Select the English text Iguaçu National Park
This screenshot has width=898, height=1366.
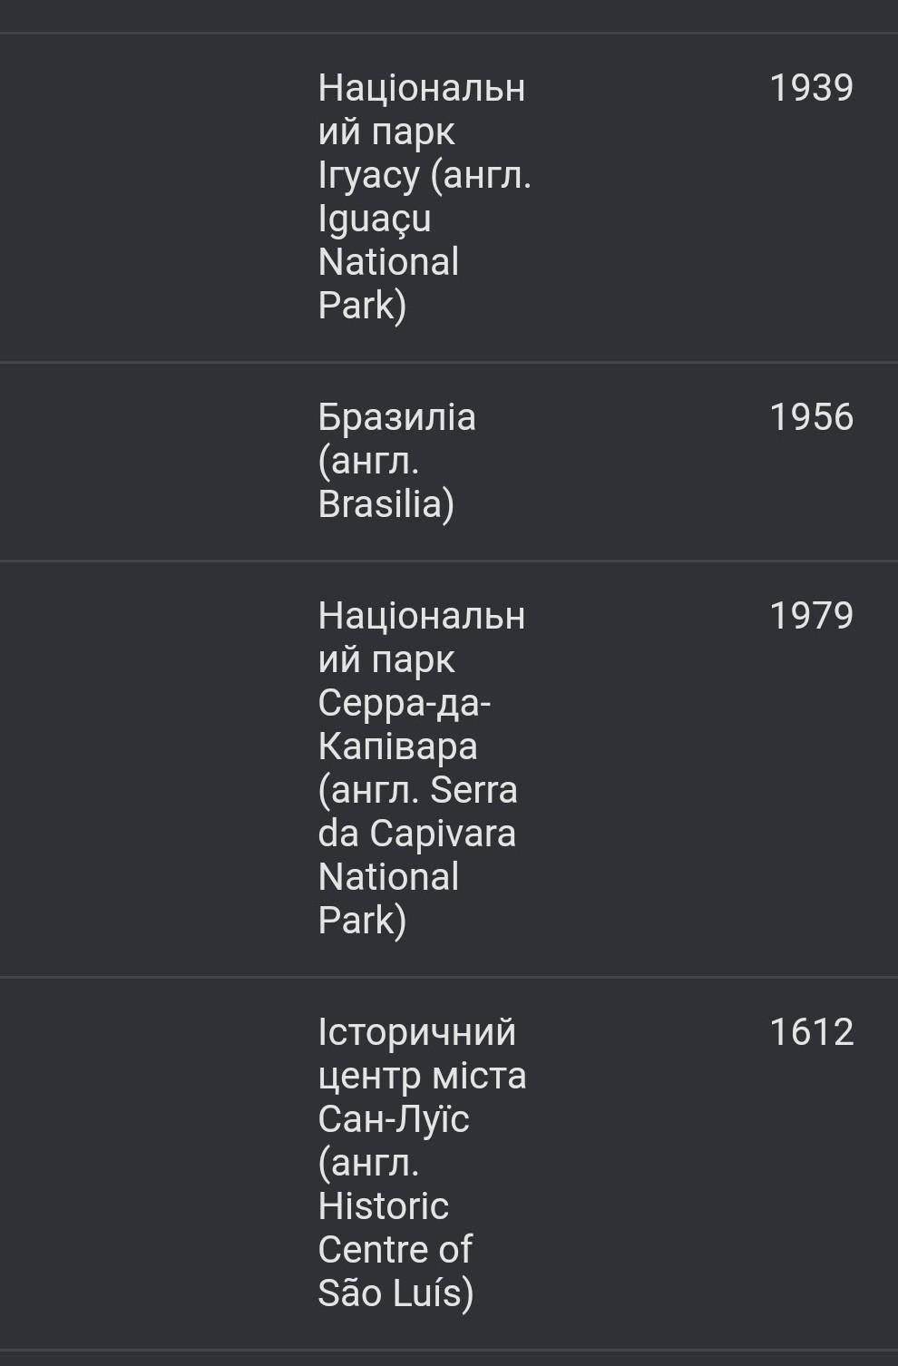(x=388, y=261)
